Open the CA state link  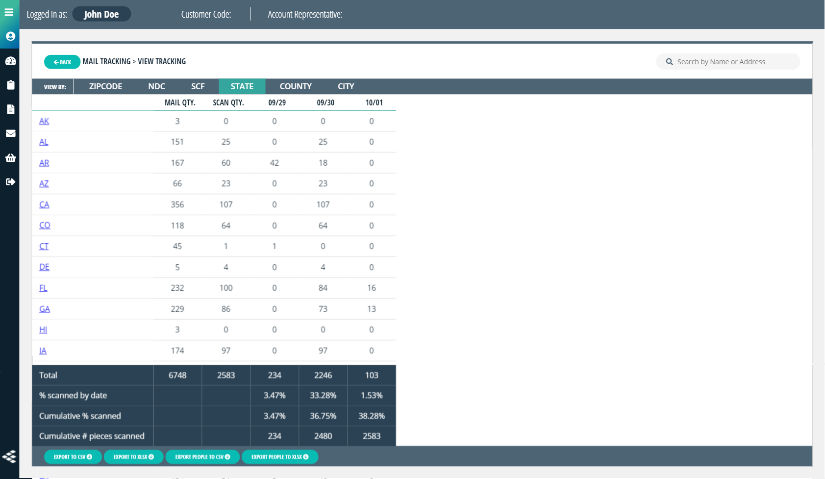tap(44, 204)
